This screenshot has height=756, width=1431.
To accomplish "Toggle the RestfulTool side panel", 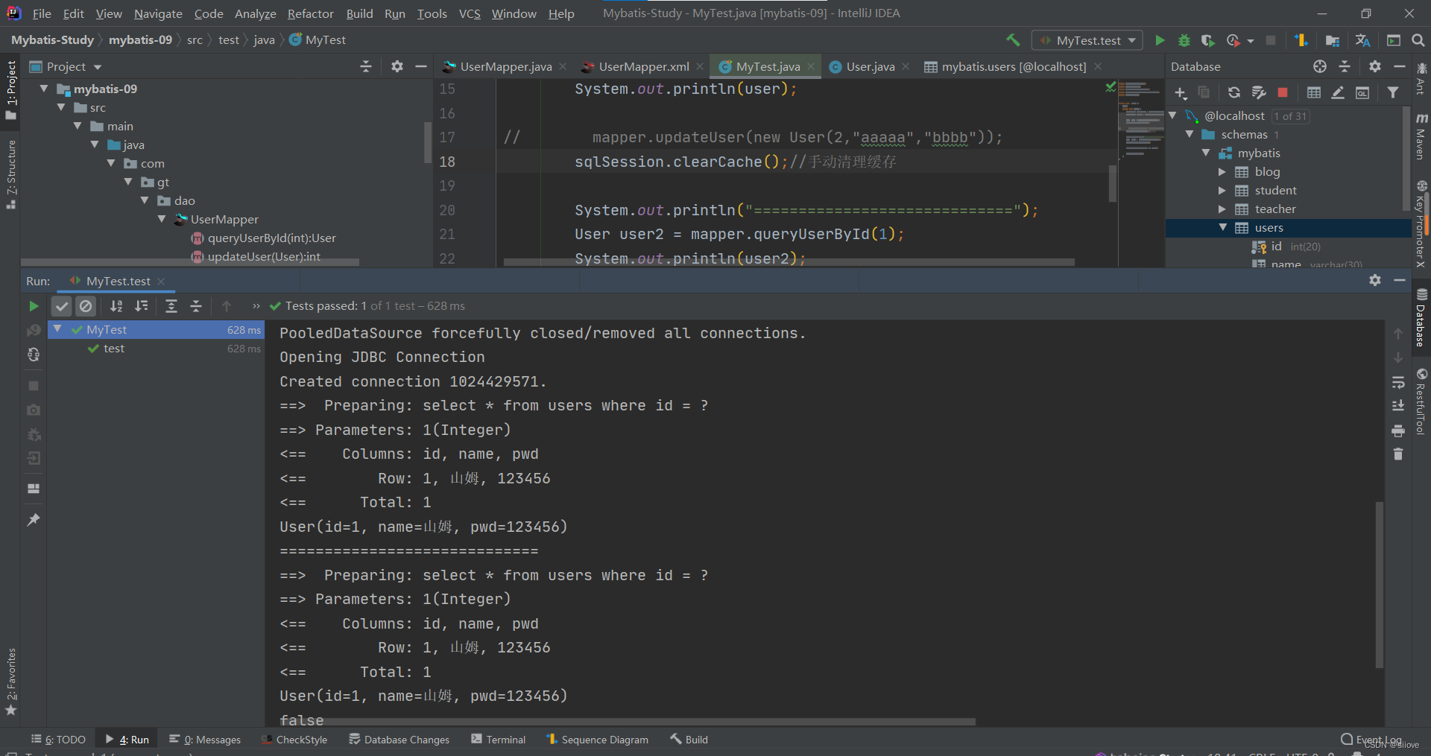I will (x=1421, y=401).
